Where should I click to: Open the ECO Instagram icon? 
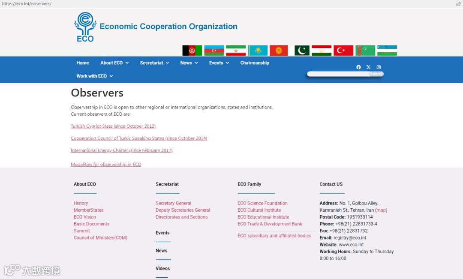(x=379, y=67)
